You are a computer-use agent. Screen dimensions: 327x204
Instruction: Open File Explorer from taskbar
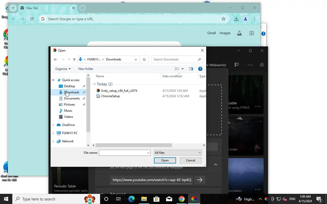(144, 199)
